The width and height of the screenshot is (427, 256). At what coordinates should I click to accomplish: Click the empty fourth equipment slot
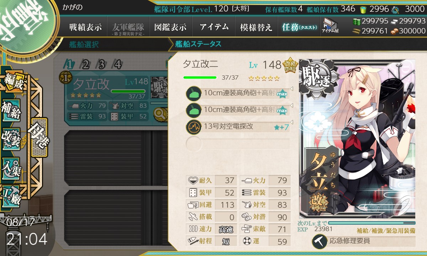(x=237, y=144)
